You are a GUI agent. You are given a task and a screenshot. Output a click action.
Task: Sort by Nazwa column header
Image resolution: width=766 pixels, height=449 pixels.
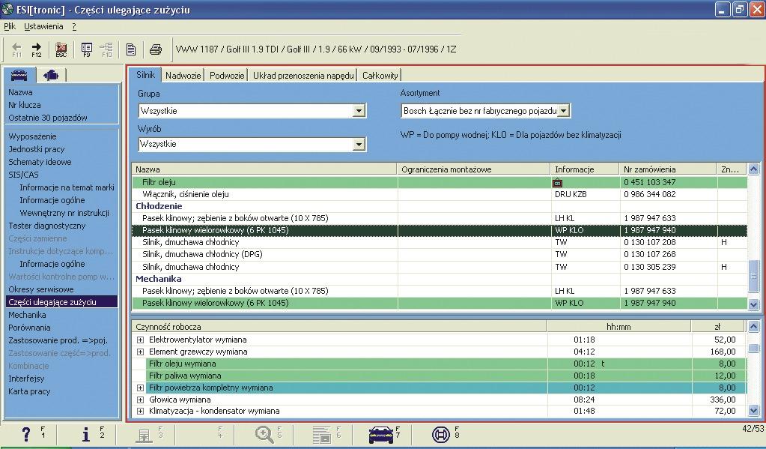pos(264,169)
